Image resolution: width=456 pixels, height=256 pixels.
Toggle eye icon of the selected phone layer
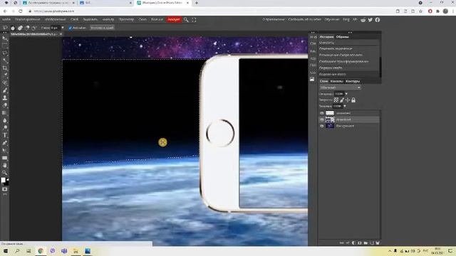pos(321,119)
